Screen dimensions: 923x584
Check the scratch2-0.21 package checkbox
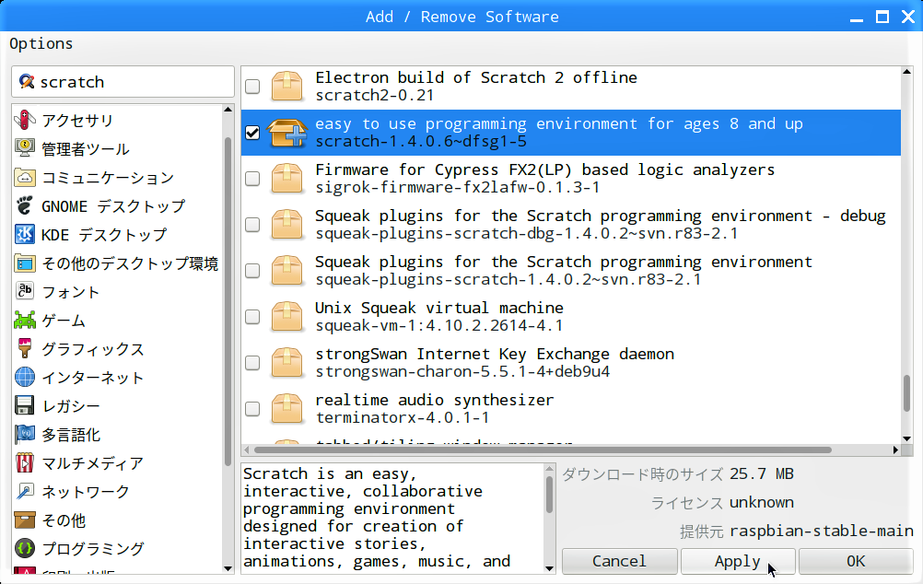(252, 87)
